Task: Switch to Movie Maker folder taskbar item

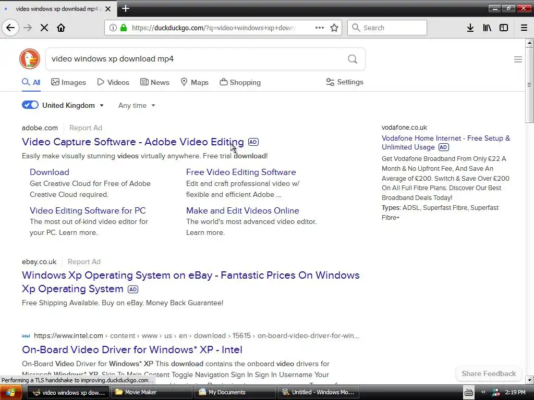Action: (152, 393)
